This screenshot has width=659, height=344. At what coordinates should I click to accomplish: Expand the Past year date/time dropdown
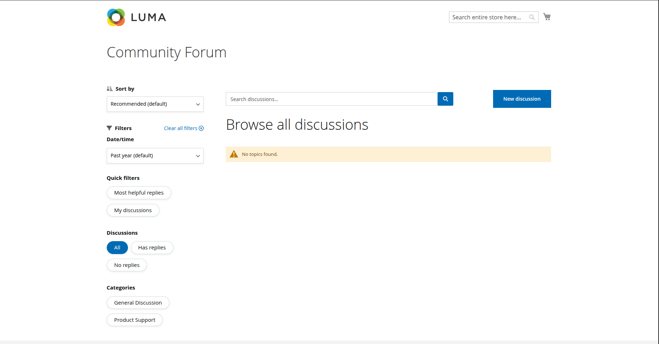(x=155, y=156)
